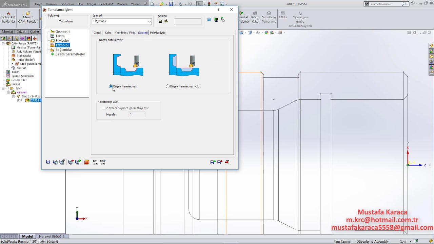Toggle the checkbox next to CAP38 operation
Image resolution: width=434 pixels, height=244 pixels.
tap(23, 100)
